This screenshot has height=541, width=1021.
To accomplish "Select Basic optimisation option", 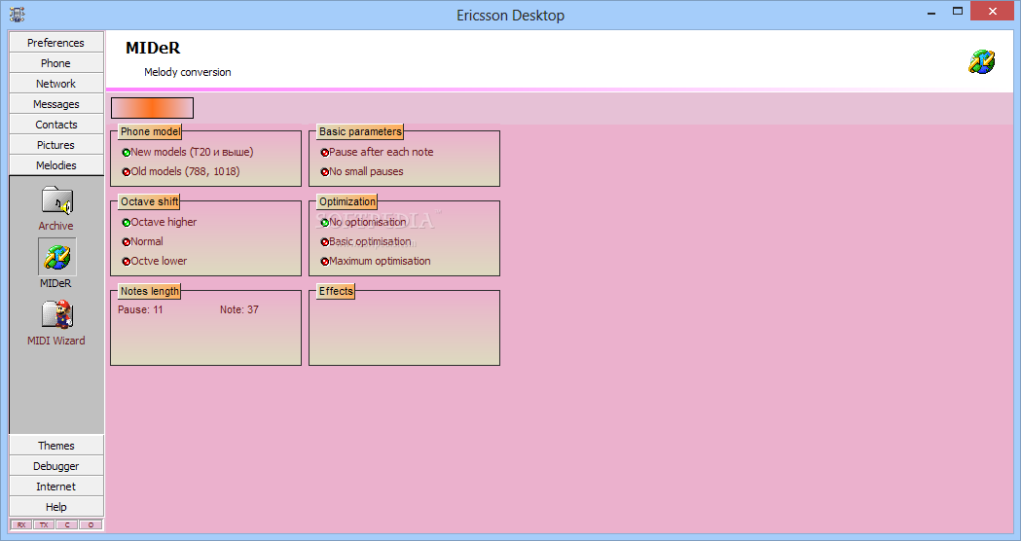I will point(366,241).
